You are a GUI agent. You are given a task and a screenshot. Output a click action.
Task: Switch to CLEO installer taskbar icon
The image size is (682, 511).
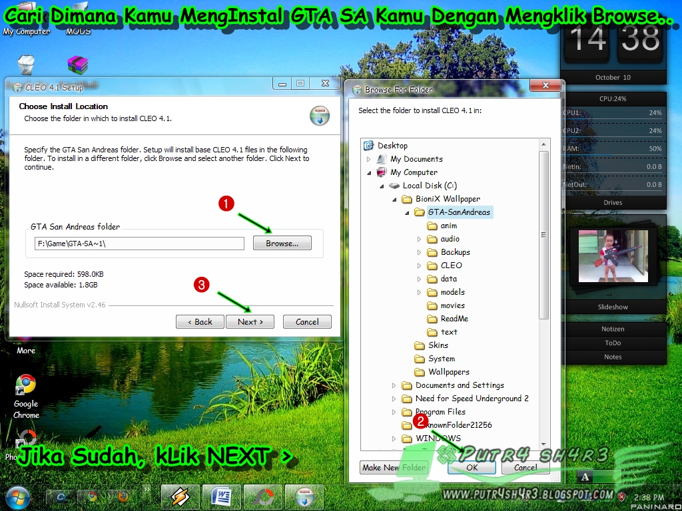point(304,497)
